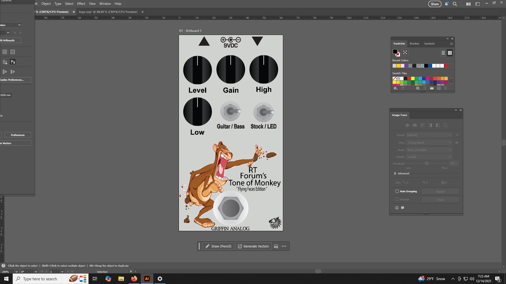Image resolution: width=506 pixels, height=284 pixels.
Task: Open the three-dots more options on taskbar
Action: coord(284,246)
